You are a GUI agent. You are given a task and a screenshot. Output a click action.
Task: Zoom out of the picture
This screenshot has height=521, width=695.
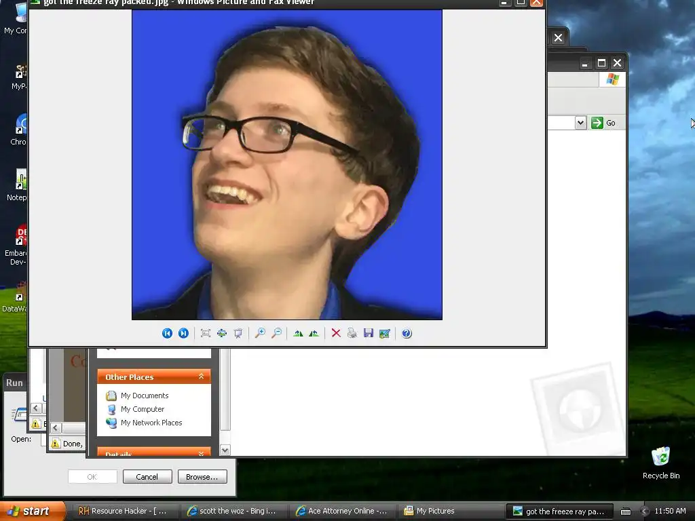[277, 333]
